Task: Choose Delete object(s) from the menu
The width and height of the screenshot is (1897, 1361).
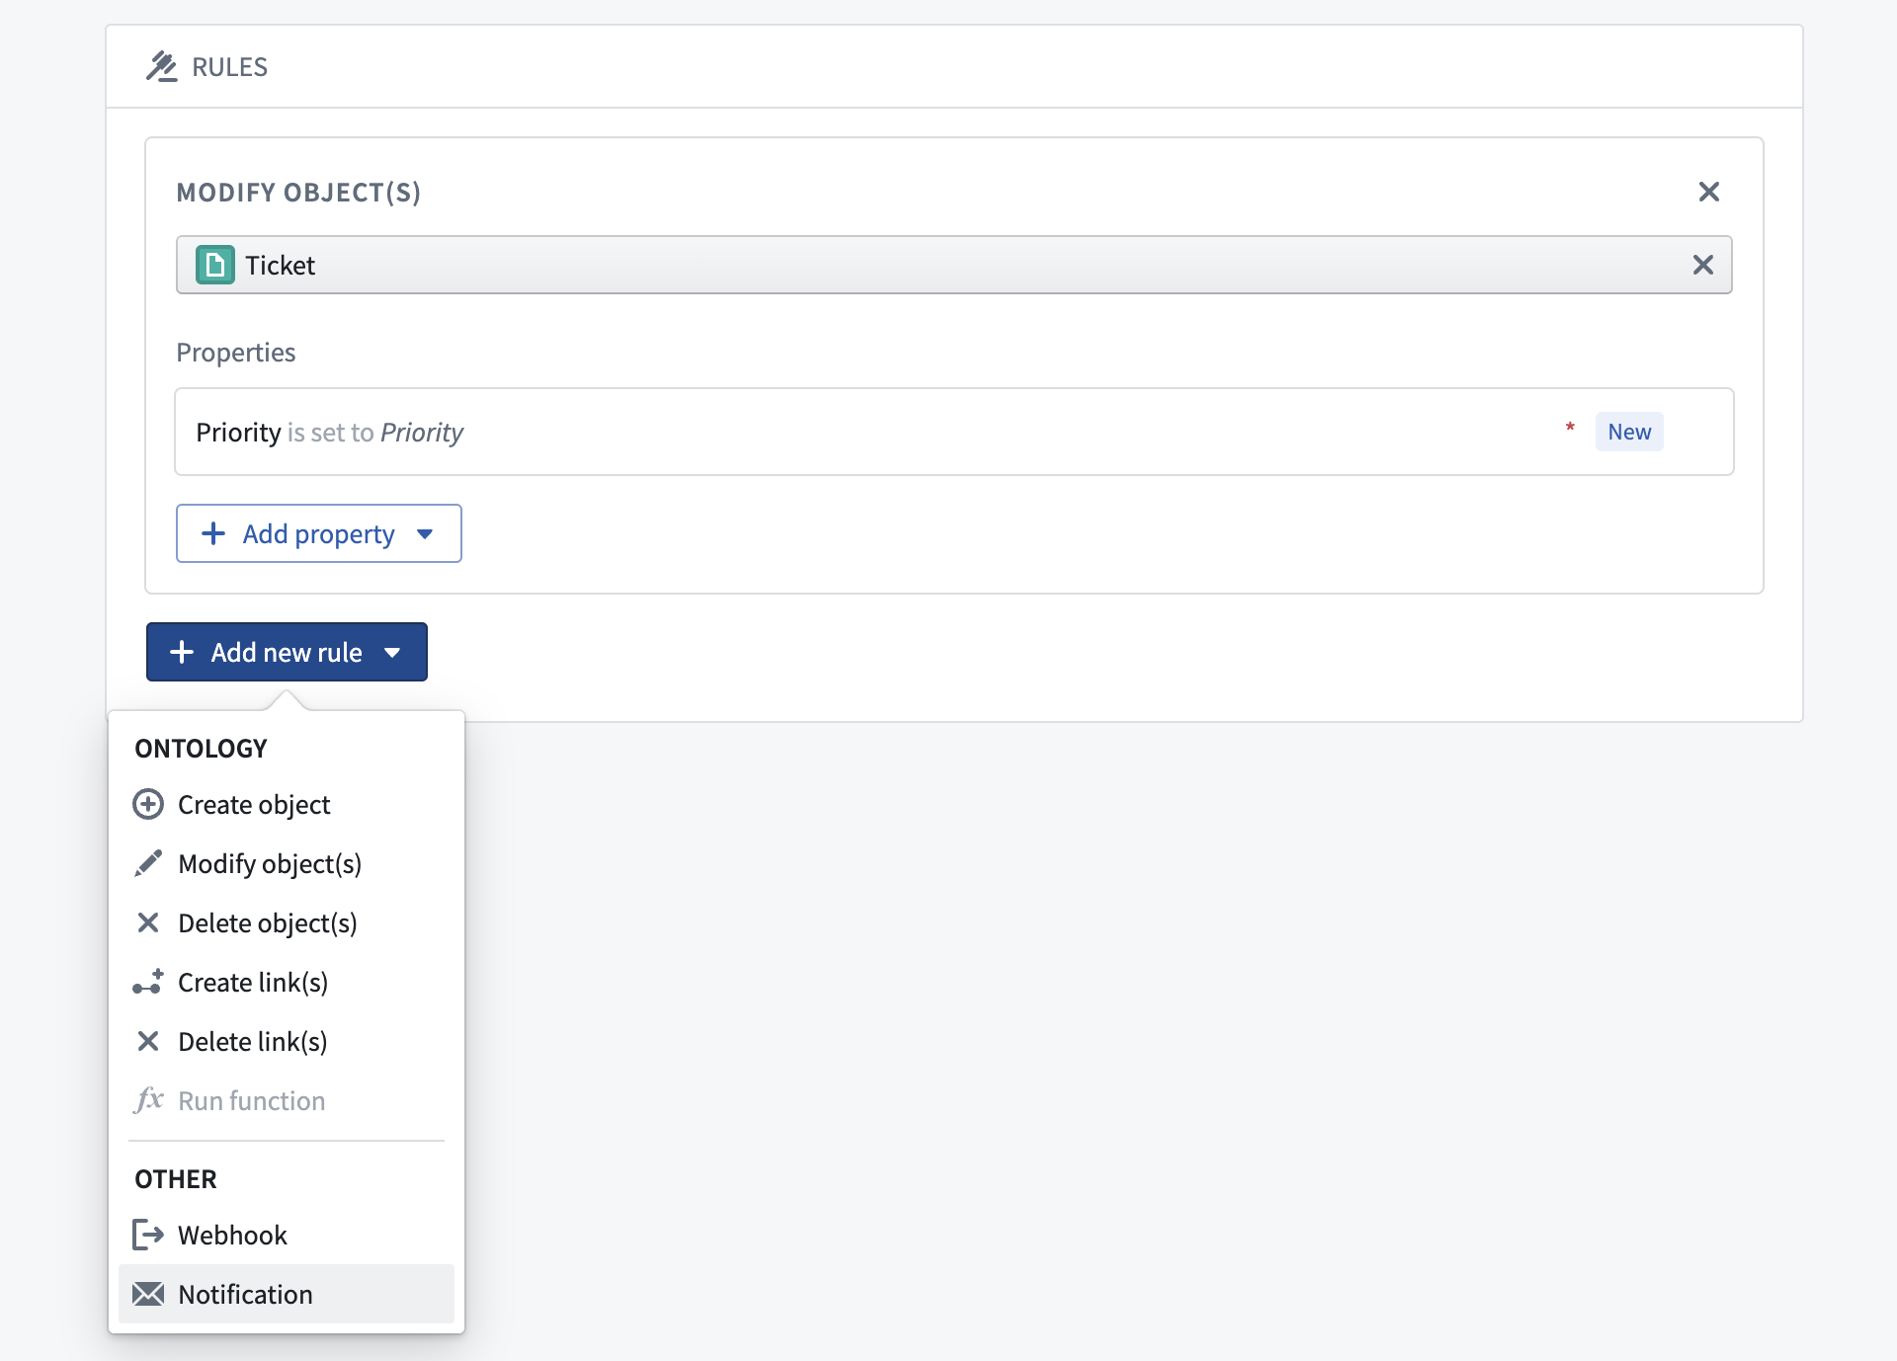Action: click(x=287, y=923)
